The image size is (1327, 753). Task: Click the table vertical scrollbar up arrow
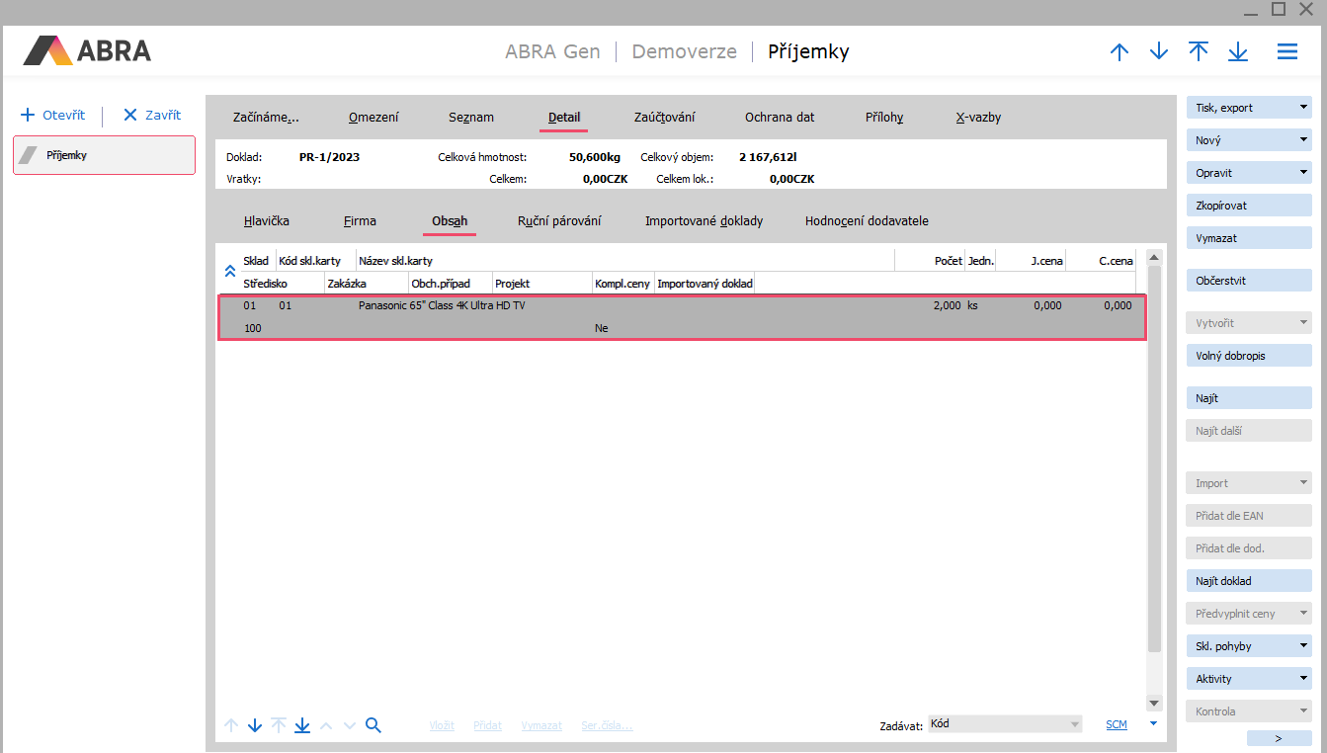click(x=1154, y=257)
